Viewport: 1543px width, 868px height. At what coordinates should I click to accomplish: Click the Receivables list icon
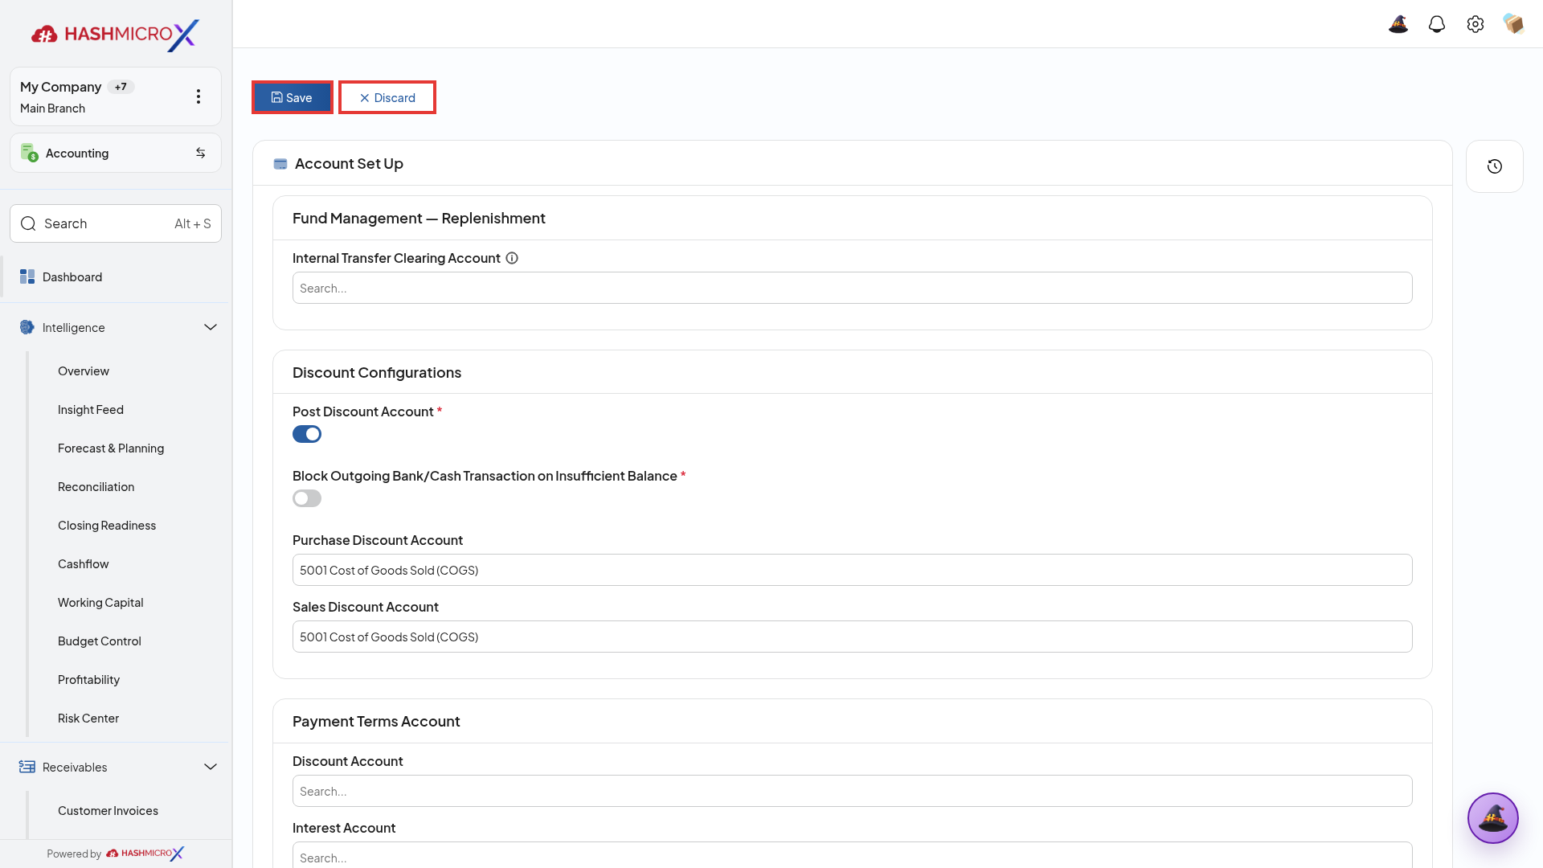point(27,767)
